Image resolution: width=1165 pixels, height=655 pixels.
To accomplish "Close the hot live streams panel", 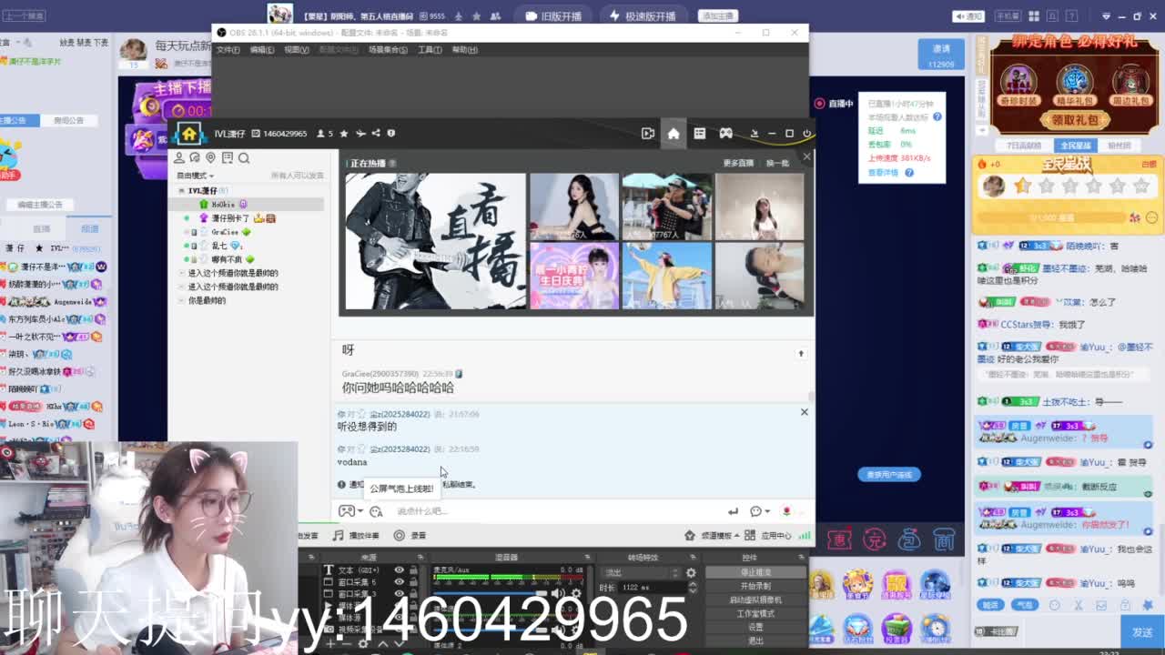I will click(x=806, y=156).
